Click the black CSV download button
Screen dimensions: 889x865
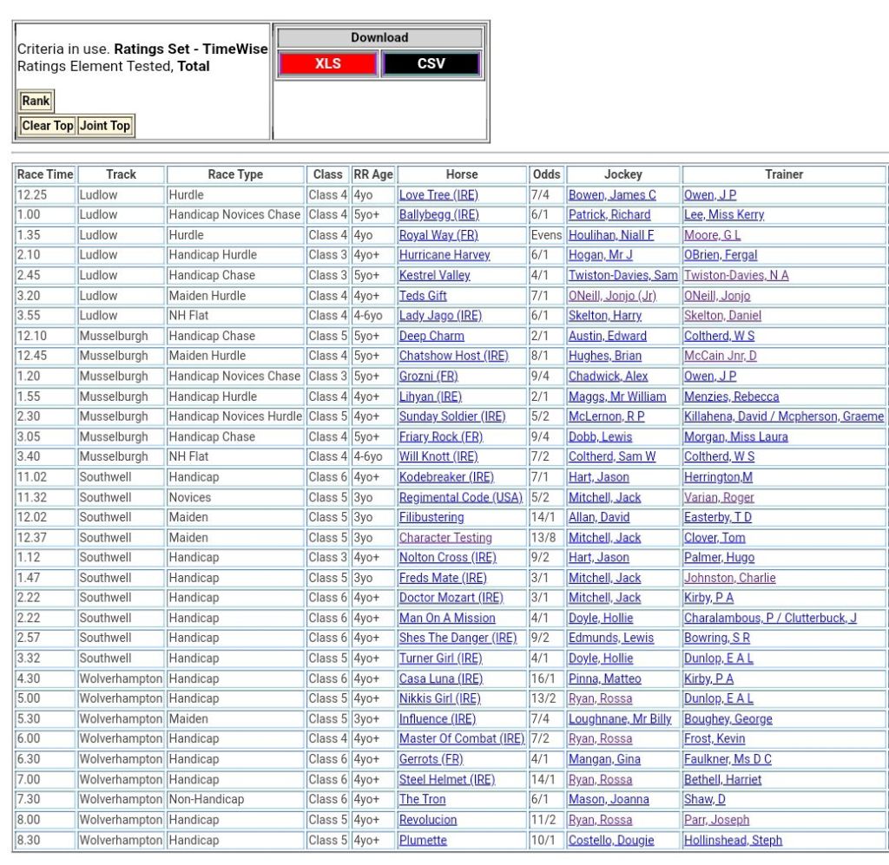click(431, 64)
